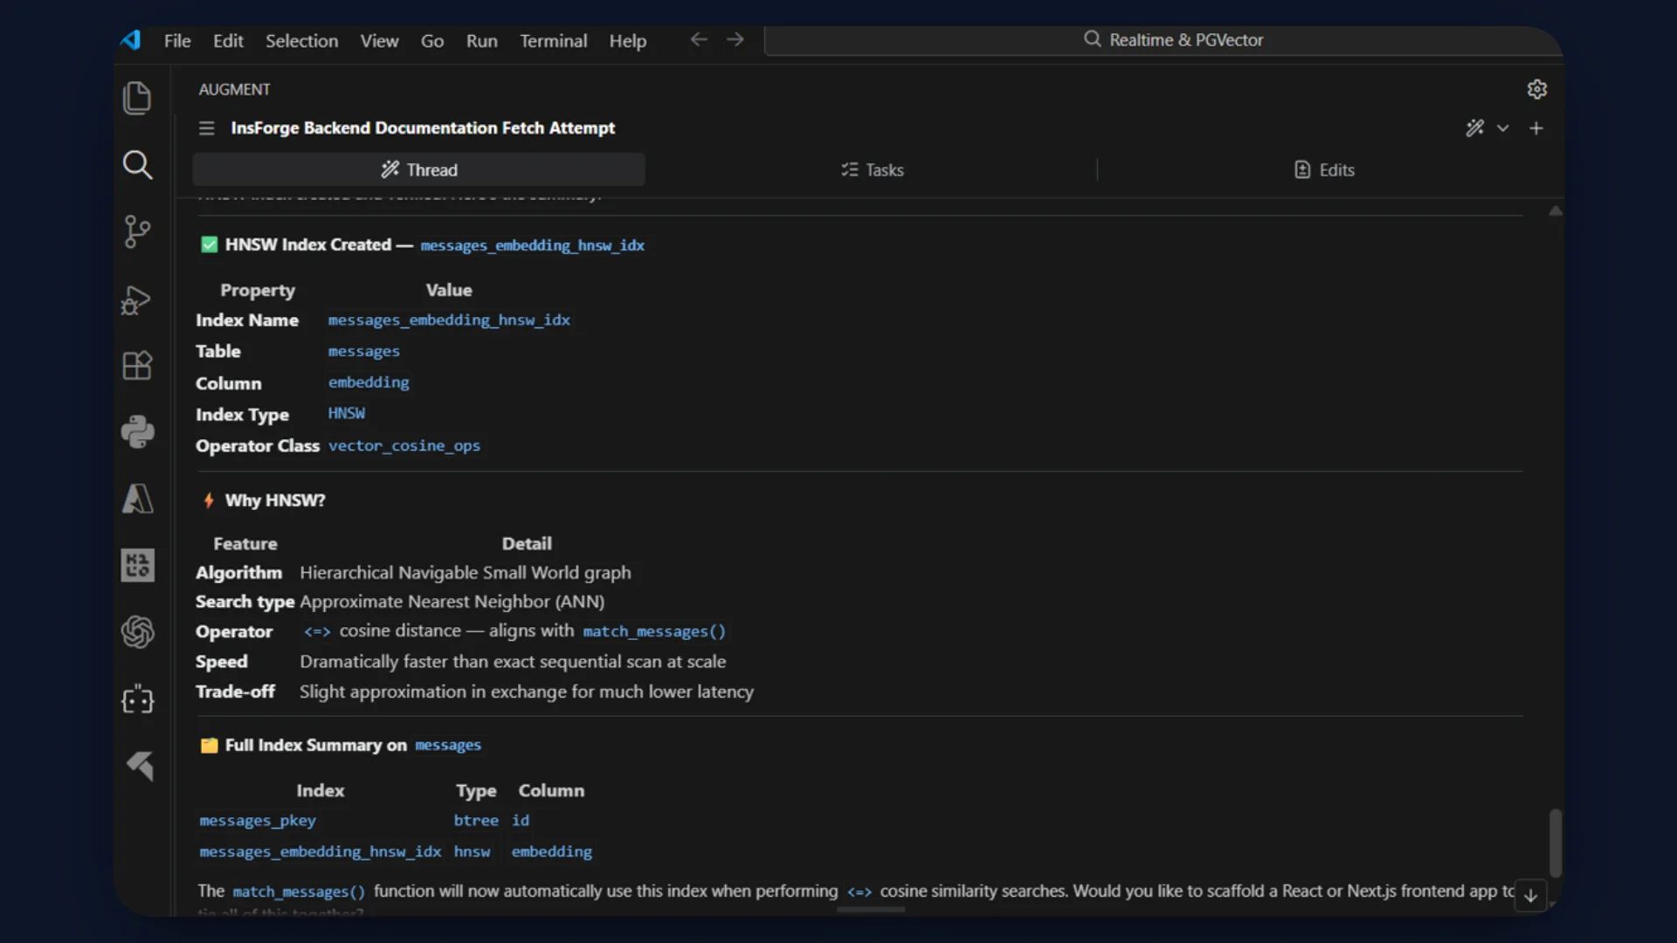The width and height of the screenshot is (1677, 943).
Task: Open the conversation list hamburger menu
Action: 206,127
